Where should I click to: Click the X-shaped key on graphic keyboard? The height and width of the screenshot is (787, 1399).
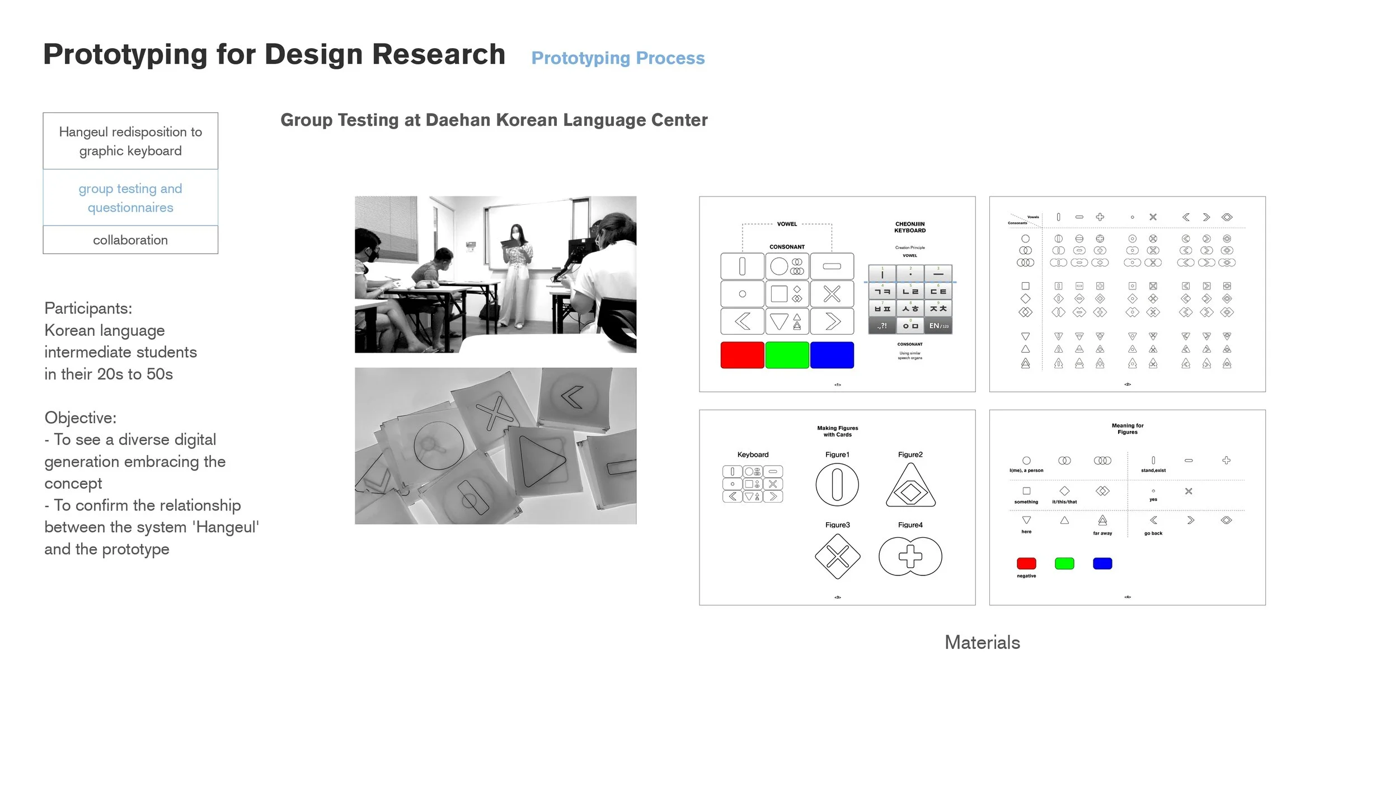pyautogui.click(x=832, y=294)
